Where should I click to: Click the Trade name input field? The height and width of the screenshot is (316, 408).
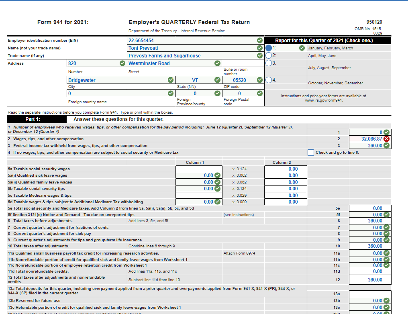(x=196, y=55)
